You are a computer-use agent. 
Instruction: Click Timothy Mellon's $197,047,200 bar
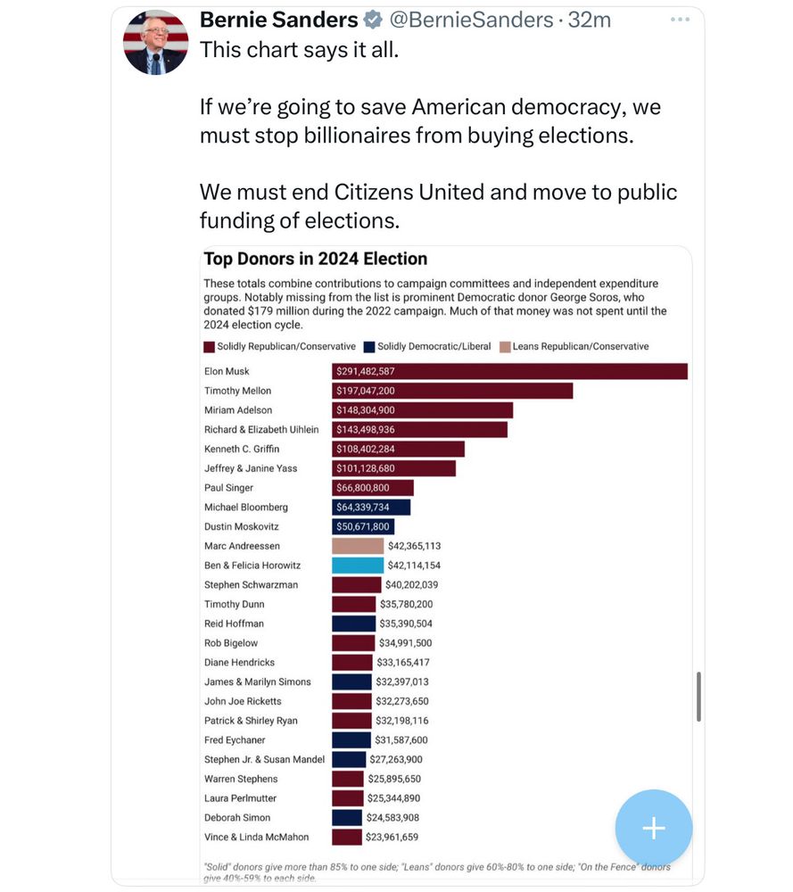point(452,391)
